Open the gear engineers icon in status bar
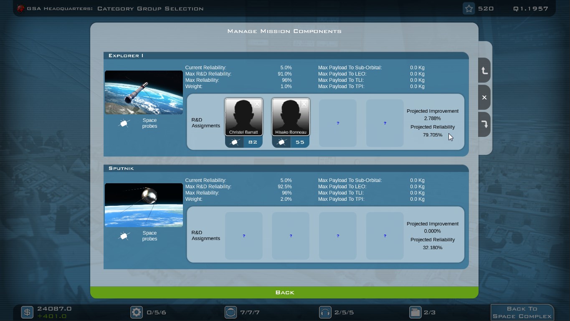The image size is (570, 321). pyautogui.click(x=137, y=312)
